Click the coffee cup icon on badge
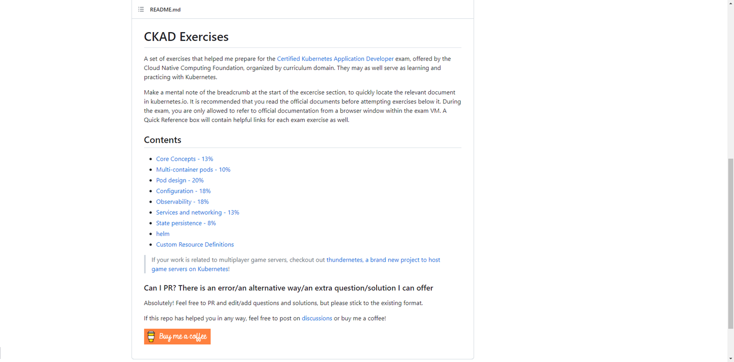The height and width of the screenshot is (362, 734). (151, 337)
